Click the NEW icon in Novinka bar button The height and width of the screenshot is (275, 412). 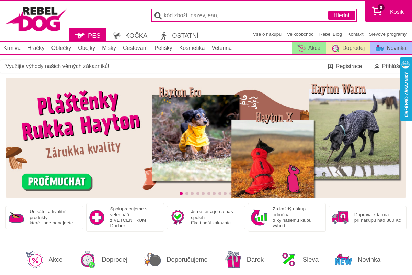tap(380, 48)
